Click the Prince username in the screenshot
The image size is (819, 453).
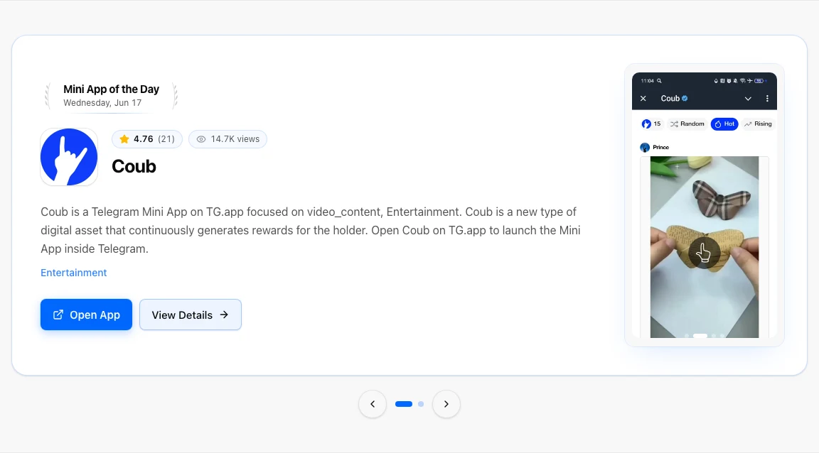point(660,147)
